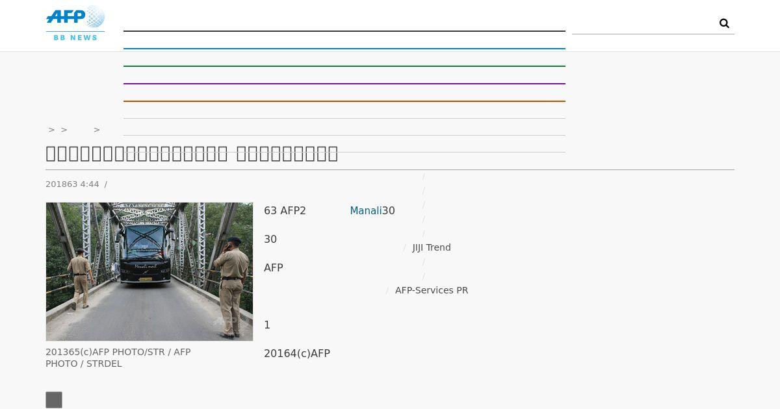This screenshot has height=409, width=780.
Task: Open the bus on bridge photo
Action: pos(149,271)
